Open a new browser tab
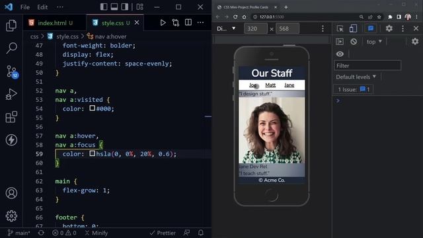This screenshot has height=238, width=423. tap(286, 7)
